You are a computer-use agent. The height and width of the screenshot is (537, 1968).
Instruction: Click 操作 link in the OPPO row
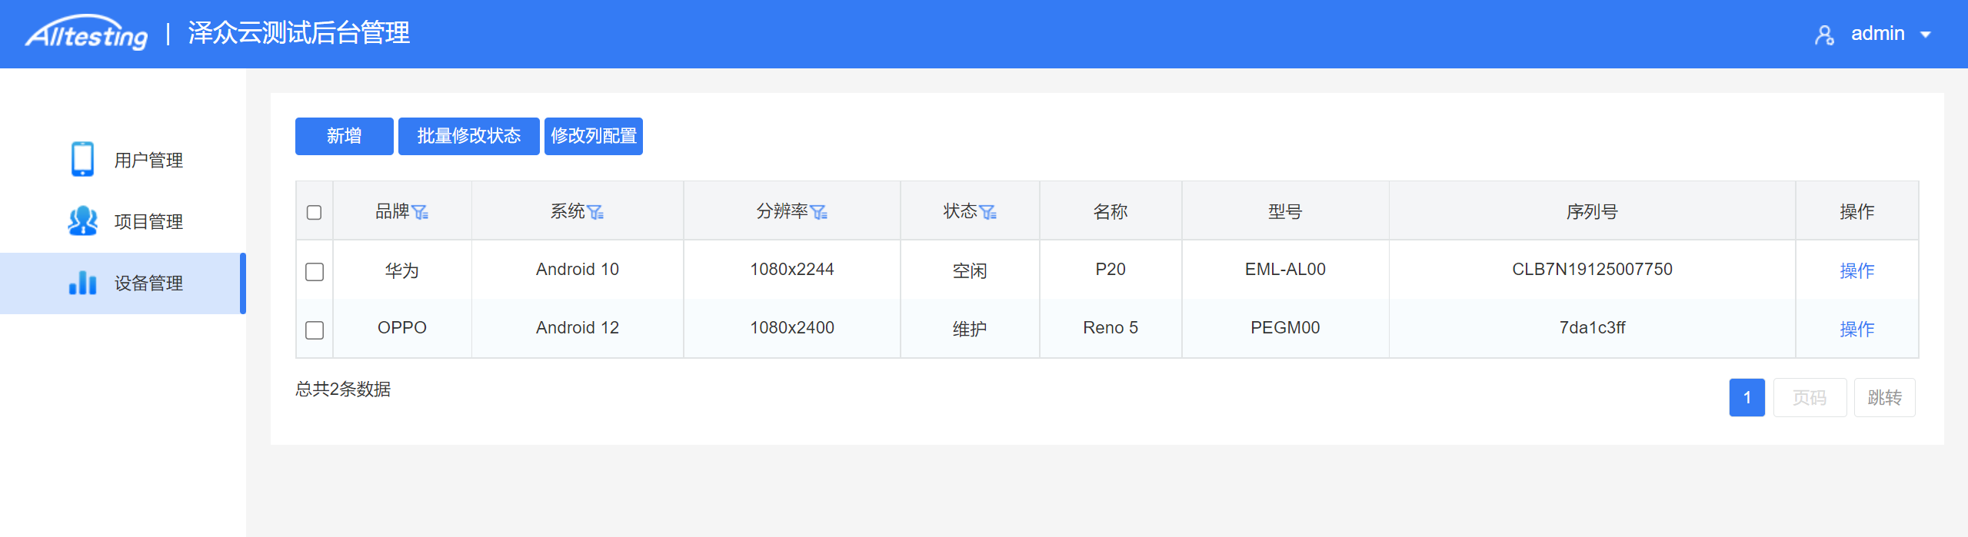pos(1856,329)
